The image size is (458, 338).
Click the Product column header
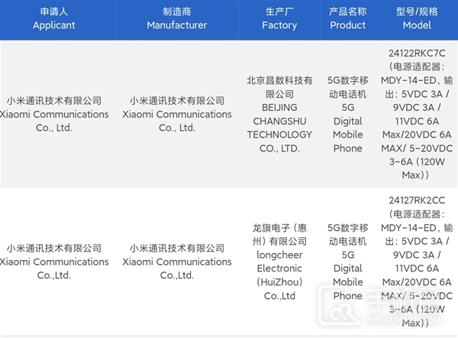coord(347,18)
